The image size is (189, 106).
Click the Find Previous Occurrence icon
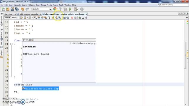[x=39, y=18]
